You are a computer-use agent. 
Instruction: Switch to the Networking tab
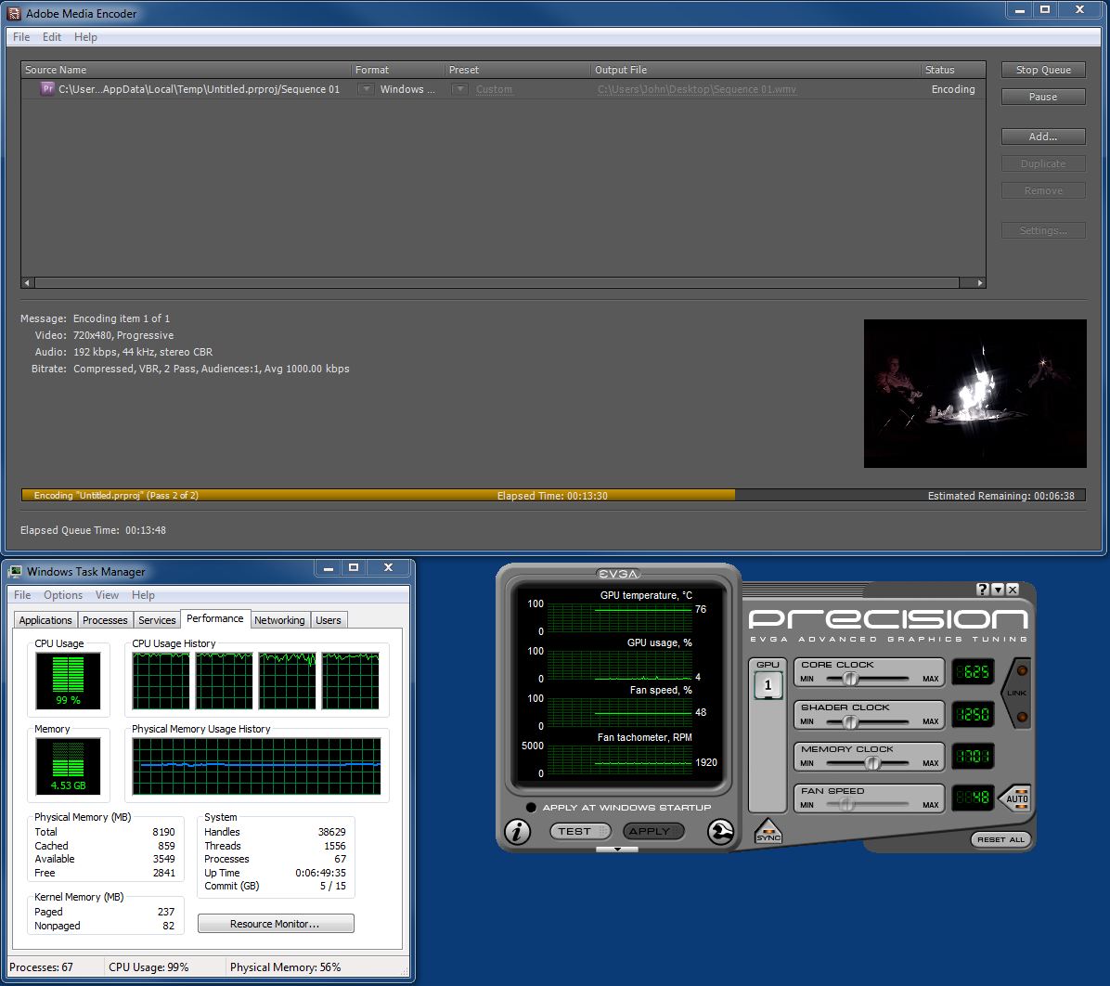(x=279, y=620)
